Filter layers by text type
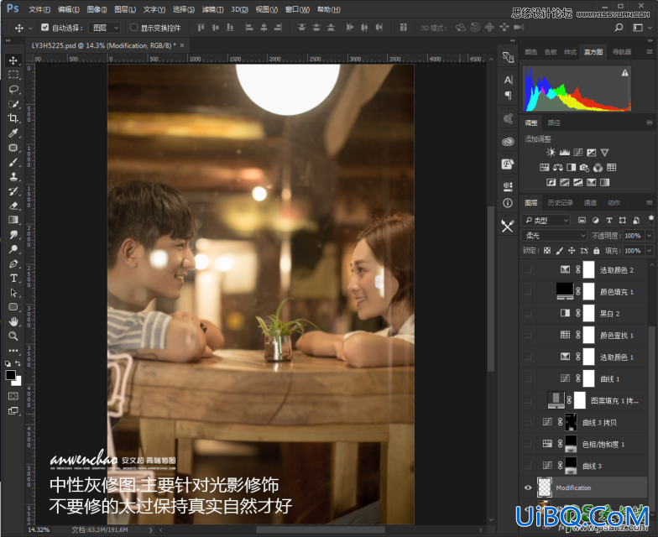Screen dimensions: 658x537 pos(609,220)
